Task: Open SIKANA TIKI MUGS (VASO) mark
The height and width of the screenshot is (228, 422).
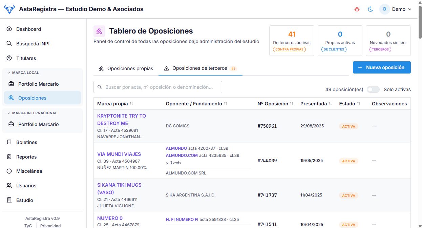Action: coord(119,189)
